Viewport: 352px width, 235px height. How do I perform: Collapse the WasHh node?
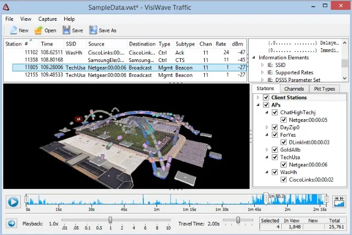coord(267,172)
